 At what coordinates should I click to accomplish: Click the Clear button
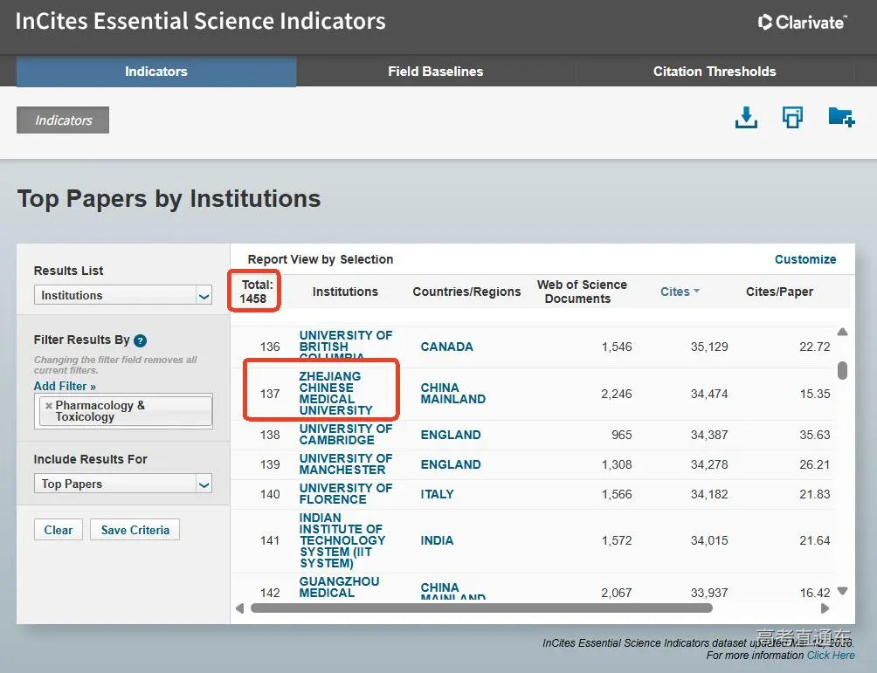point(59,530)
